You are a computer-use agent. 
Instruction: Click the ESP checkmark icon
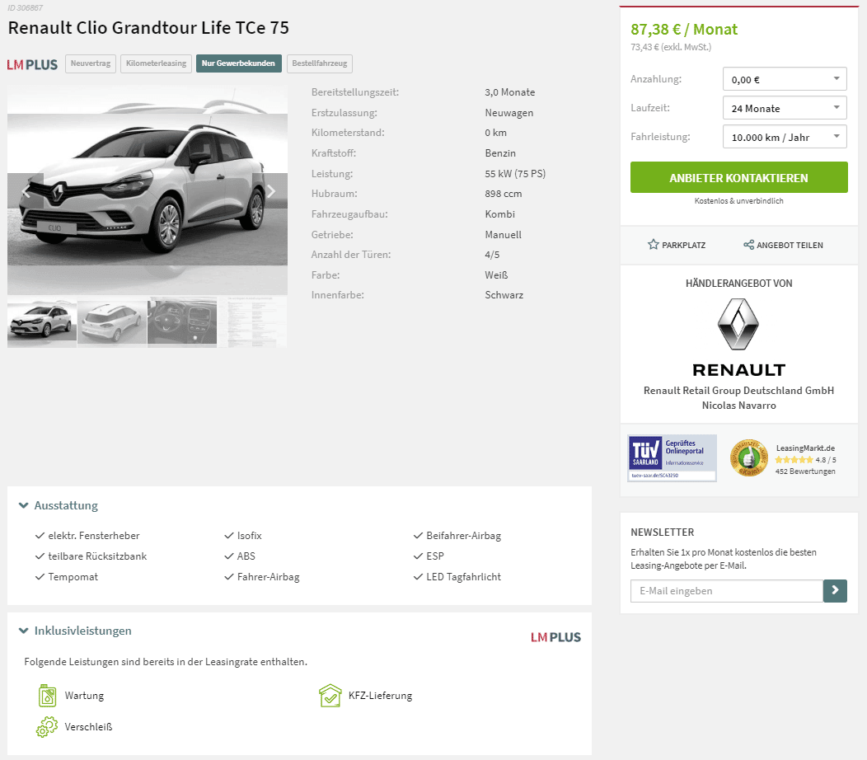pyautogui.click(x=418, y=556)
